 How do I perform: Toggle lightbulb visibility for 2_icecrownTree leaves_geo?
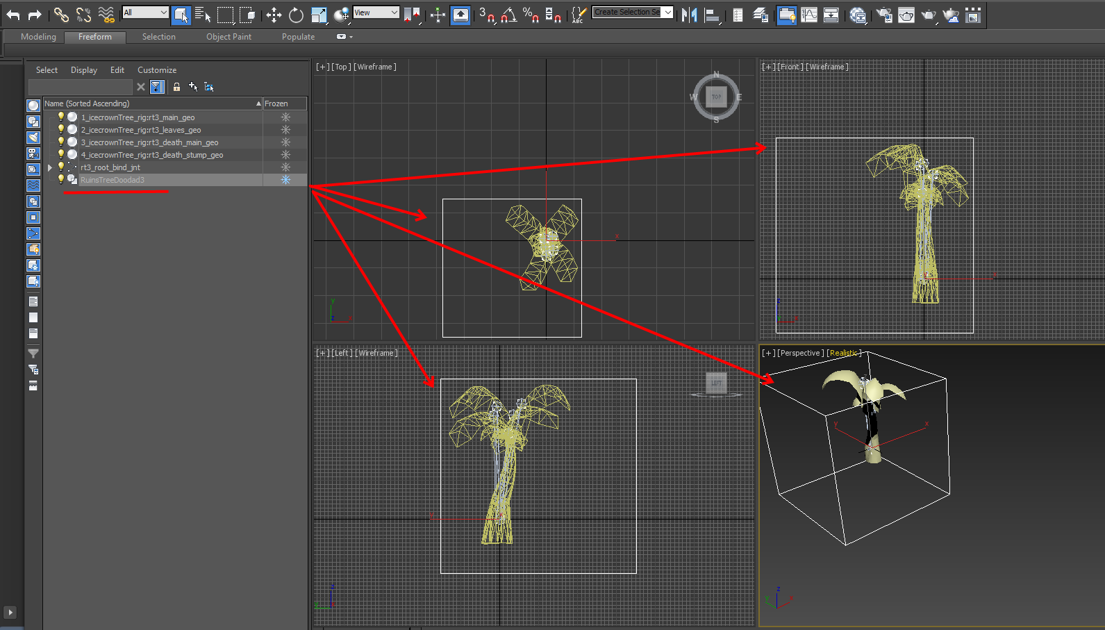tap(61, 129)
